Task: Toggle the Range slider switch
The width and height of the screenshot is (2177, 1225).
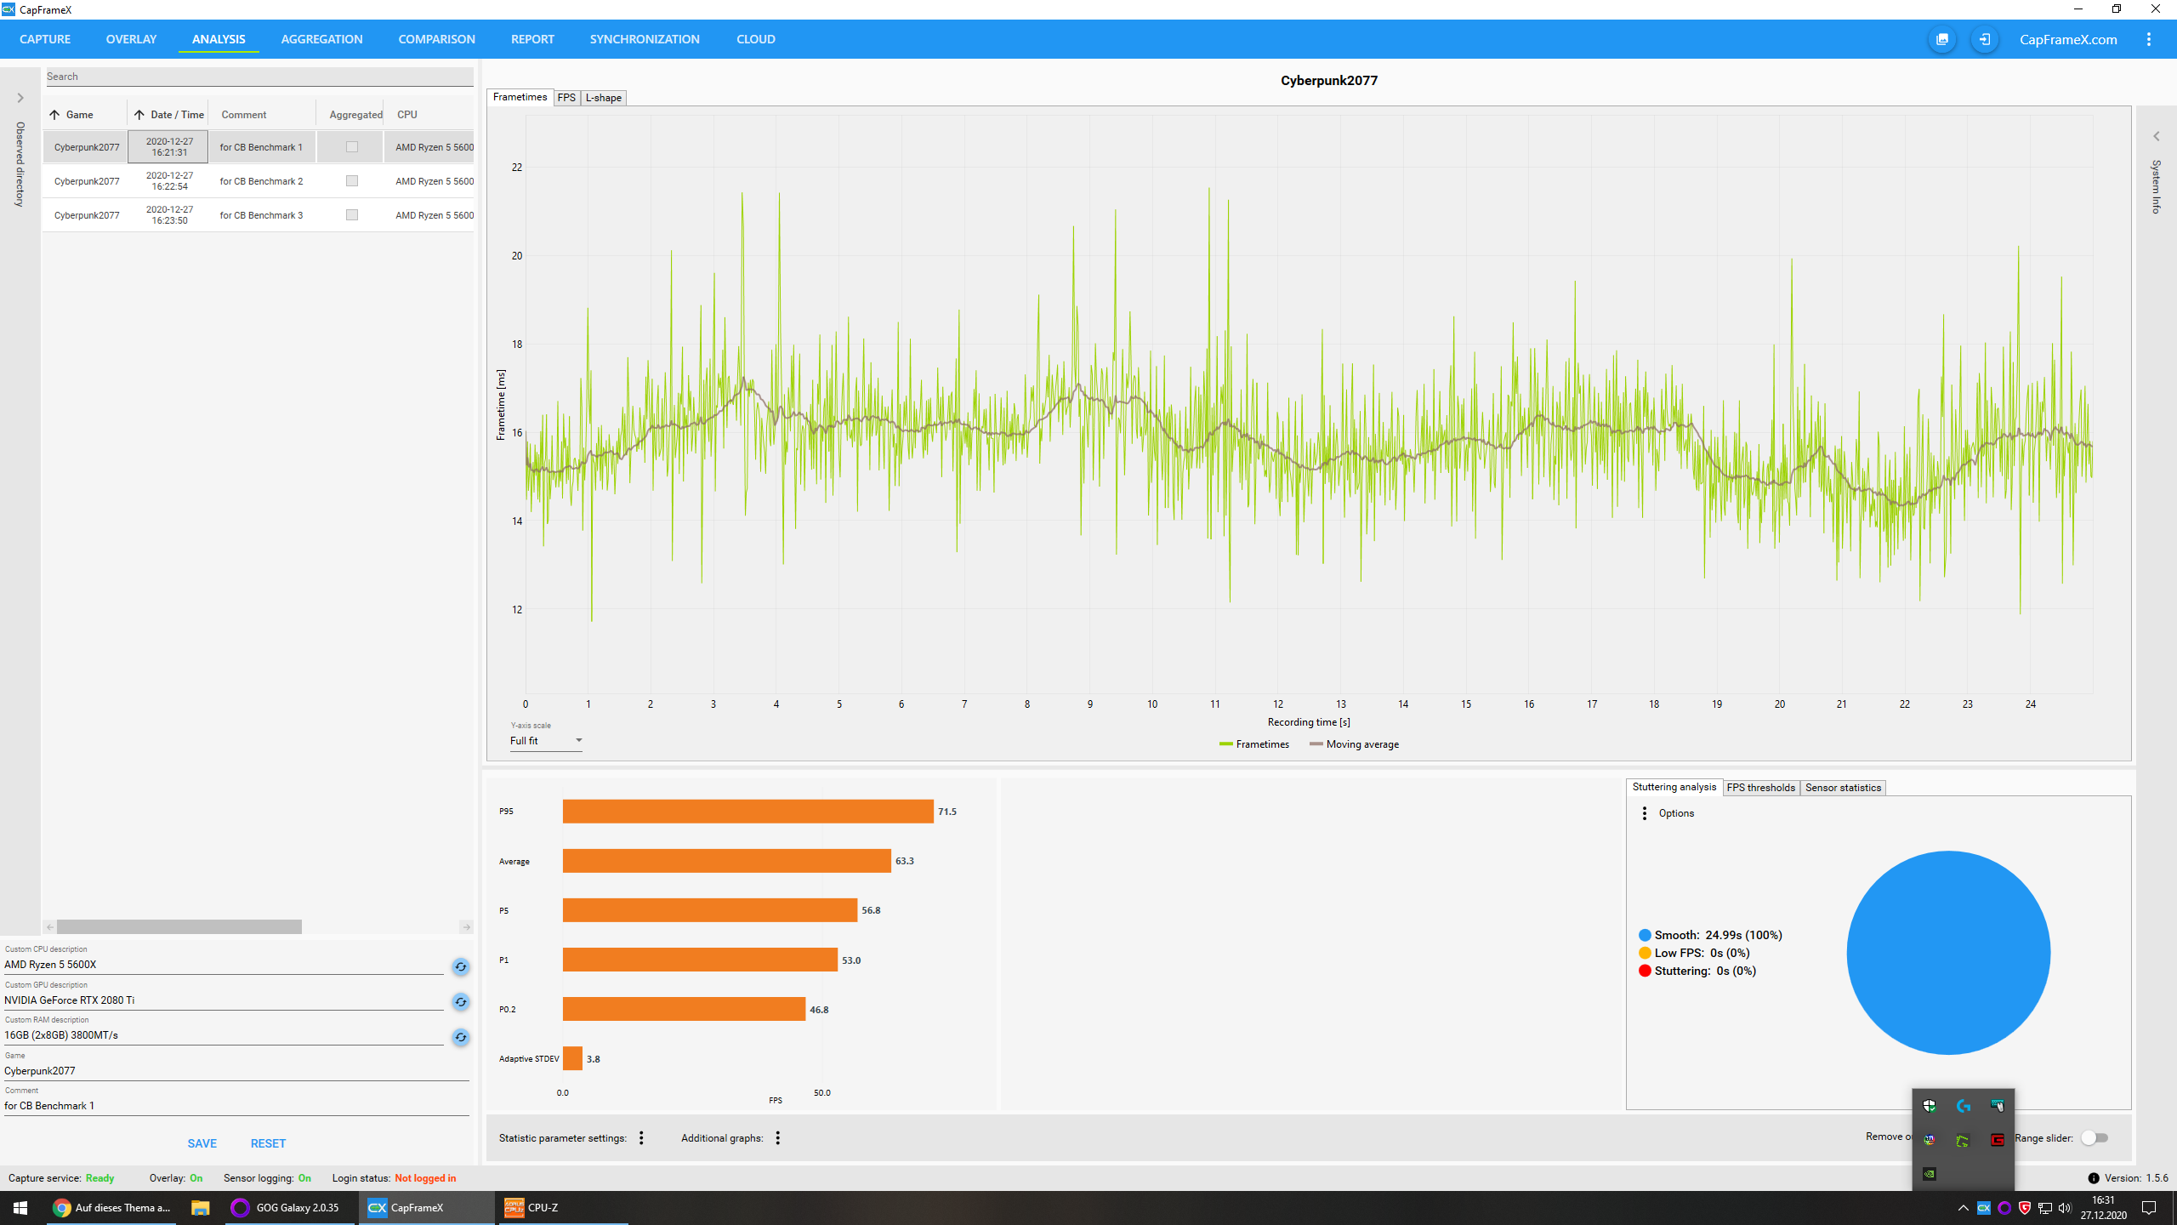Action: [2094, 1138]
